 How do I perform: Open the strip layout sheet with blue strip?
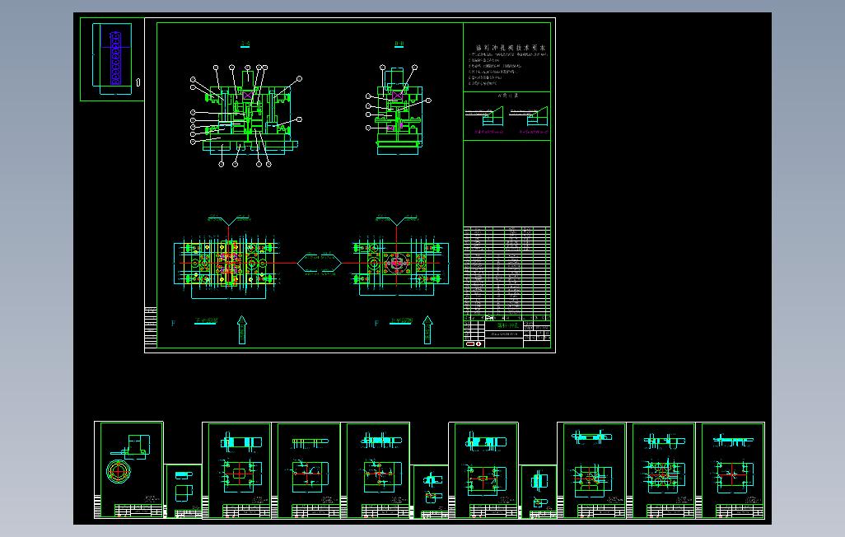pos(111,59)
